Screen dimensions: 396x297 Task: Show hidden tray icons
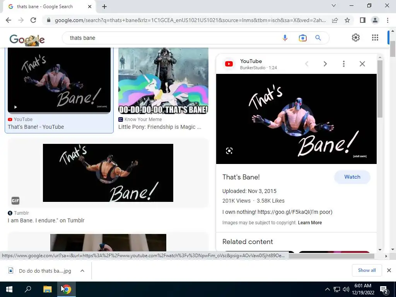pyautogui.click(x=327, y=289)
